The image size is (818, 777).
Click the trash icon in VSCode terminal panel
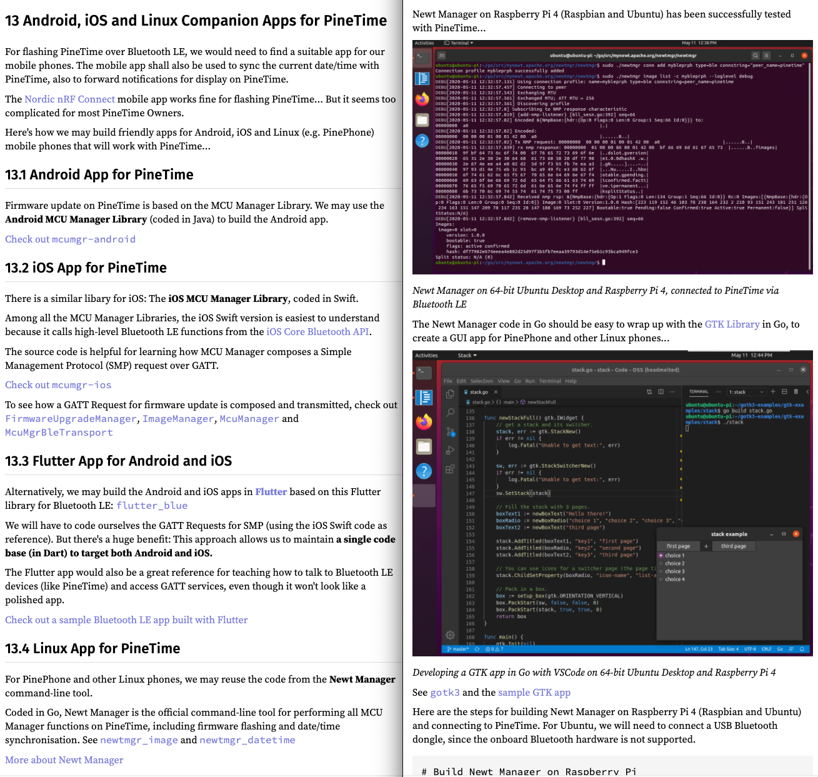coord(796,392)
